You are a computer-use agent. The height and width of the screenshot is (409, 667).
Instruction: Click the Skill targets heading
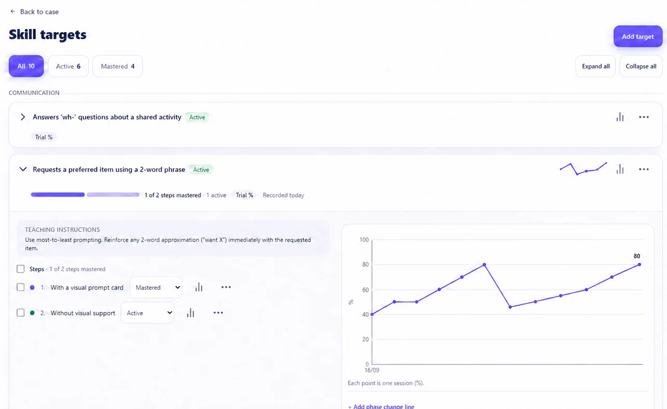pyautogui.click(x=48, y=35)
